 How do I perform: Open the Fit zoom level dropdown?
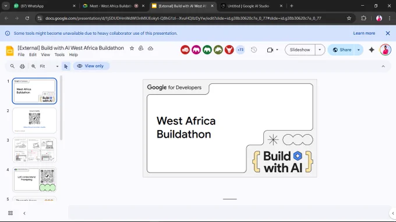[x=49, y=66]
